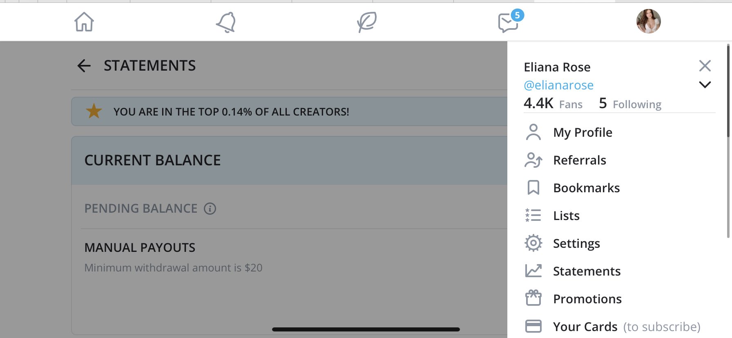The image size is (732, 338).
Task: View the 5 Following list
Action: click(630, 103)
